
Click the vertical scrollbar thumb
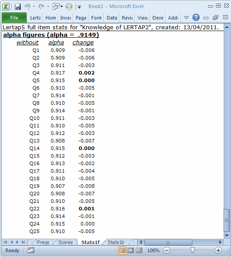click(x=227, y=220)
